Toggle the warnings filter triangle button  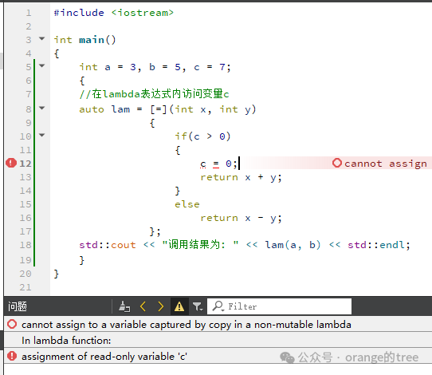click(179, 306)
